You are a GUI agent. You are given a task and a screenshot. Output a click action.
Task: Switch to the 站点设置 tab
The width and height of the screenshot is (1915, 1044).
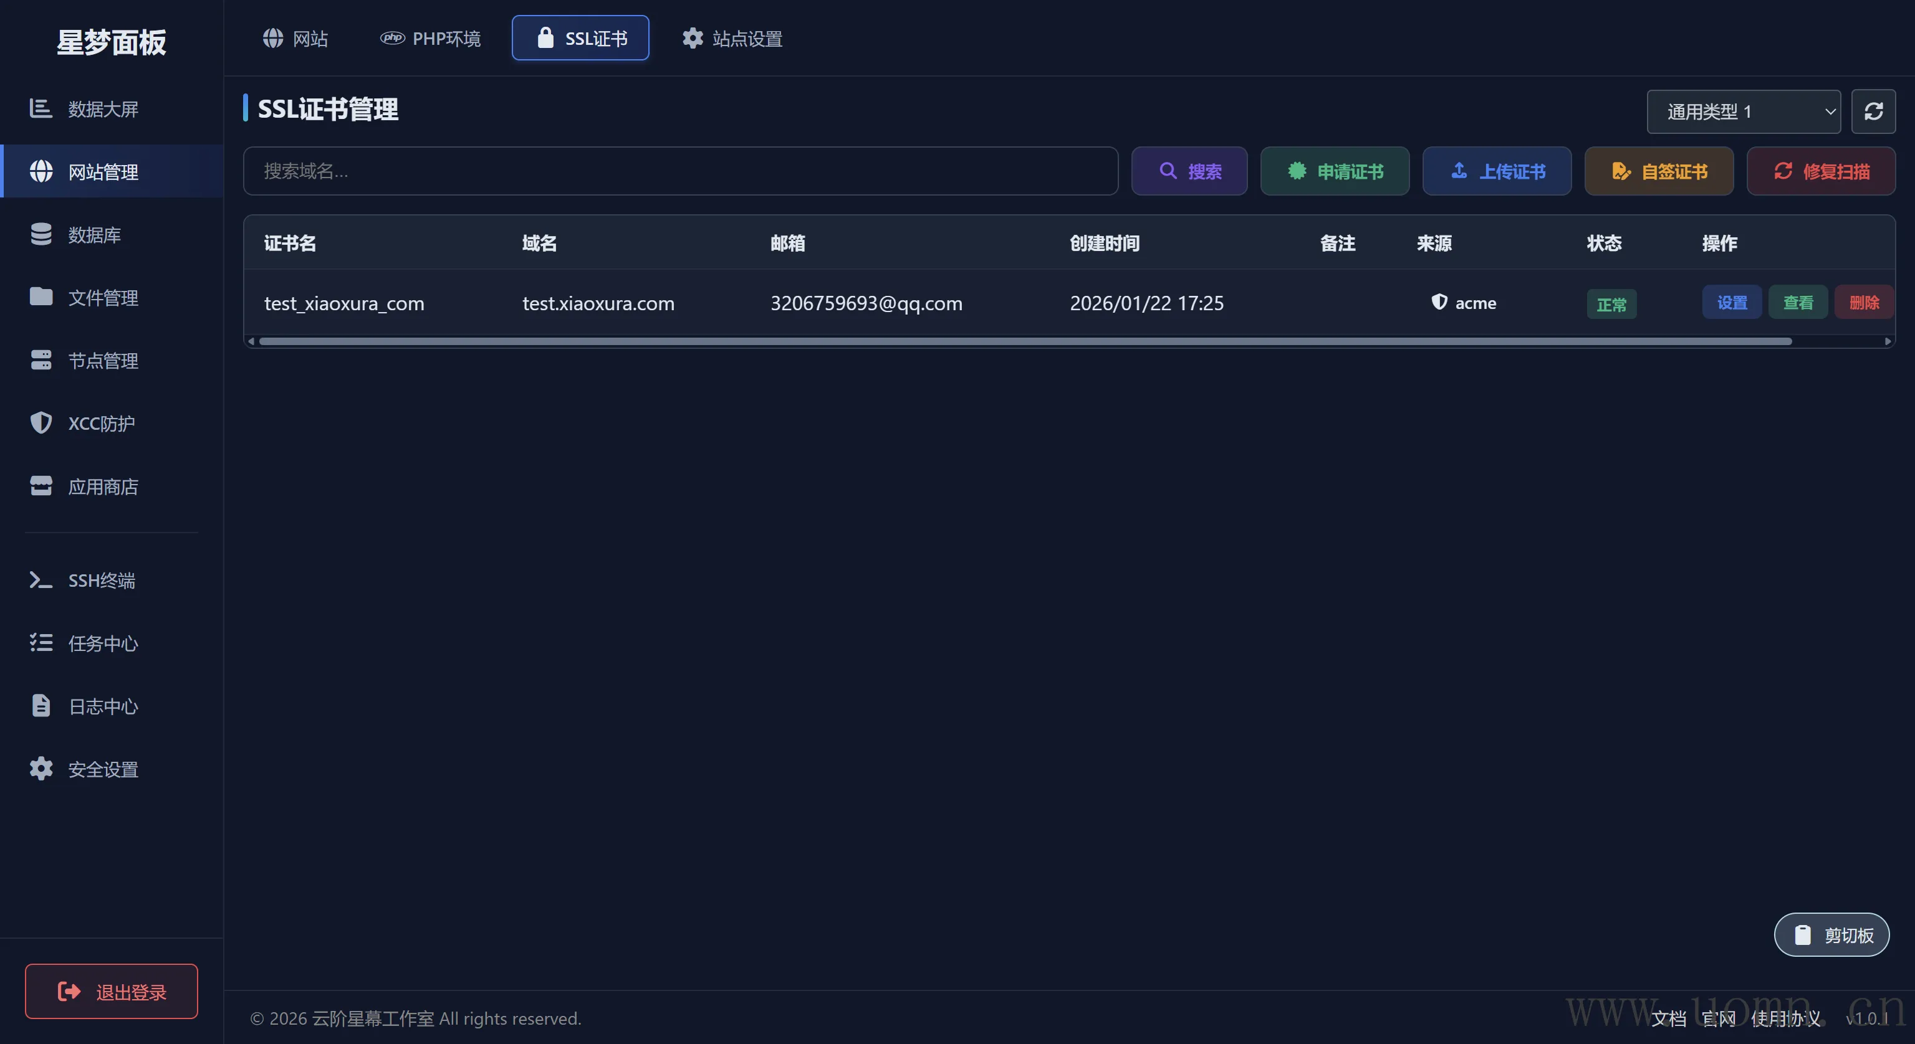732,38
